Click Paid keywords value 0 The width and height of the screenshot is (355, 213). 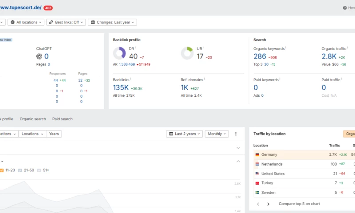tap(256, 87)
